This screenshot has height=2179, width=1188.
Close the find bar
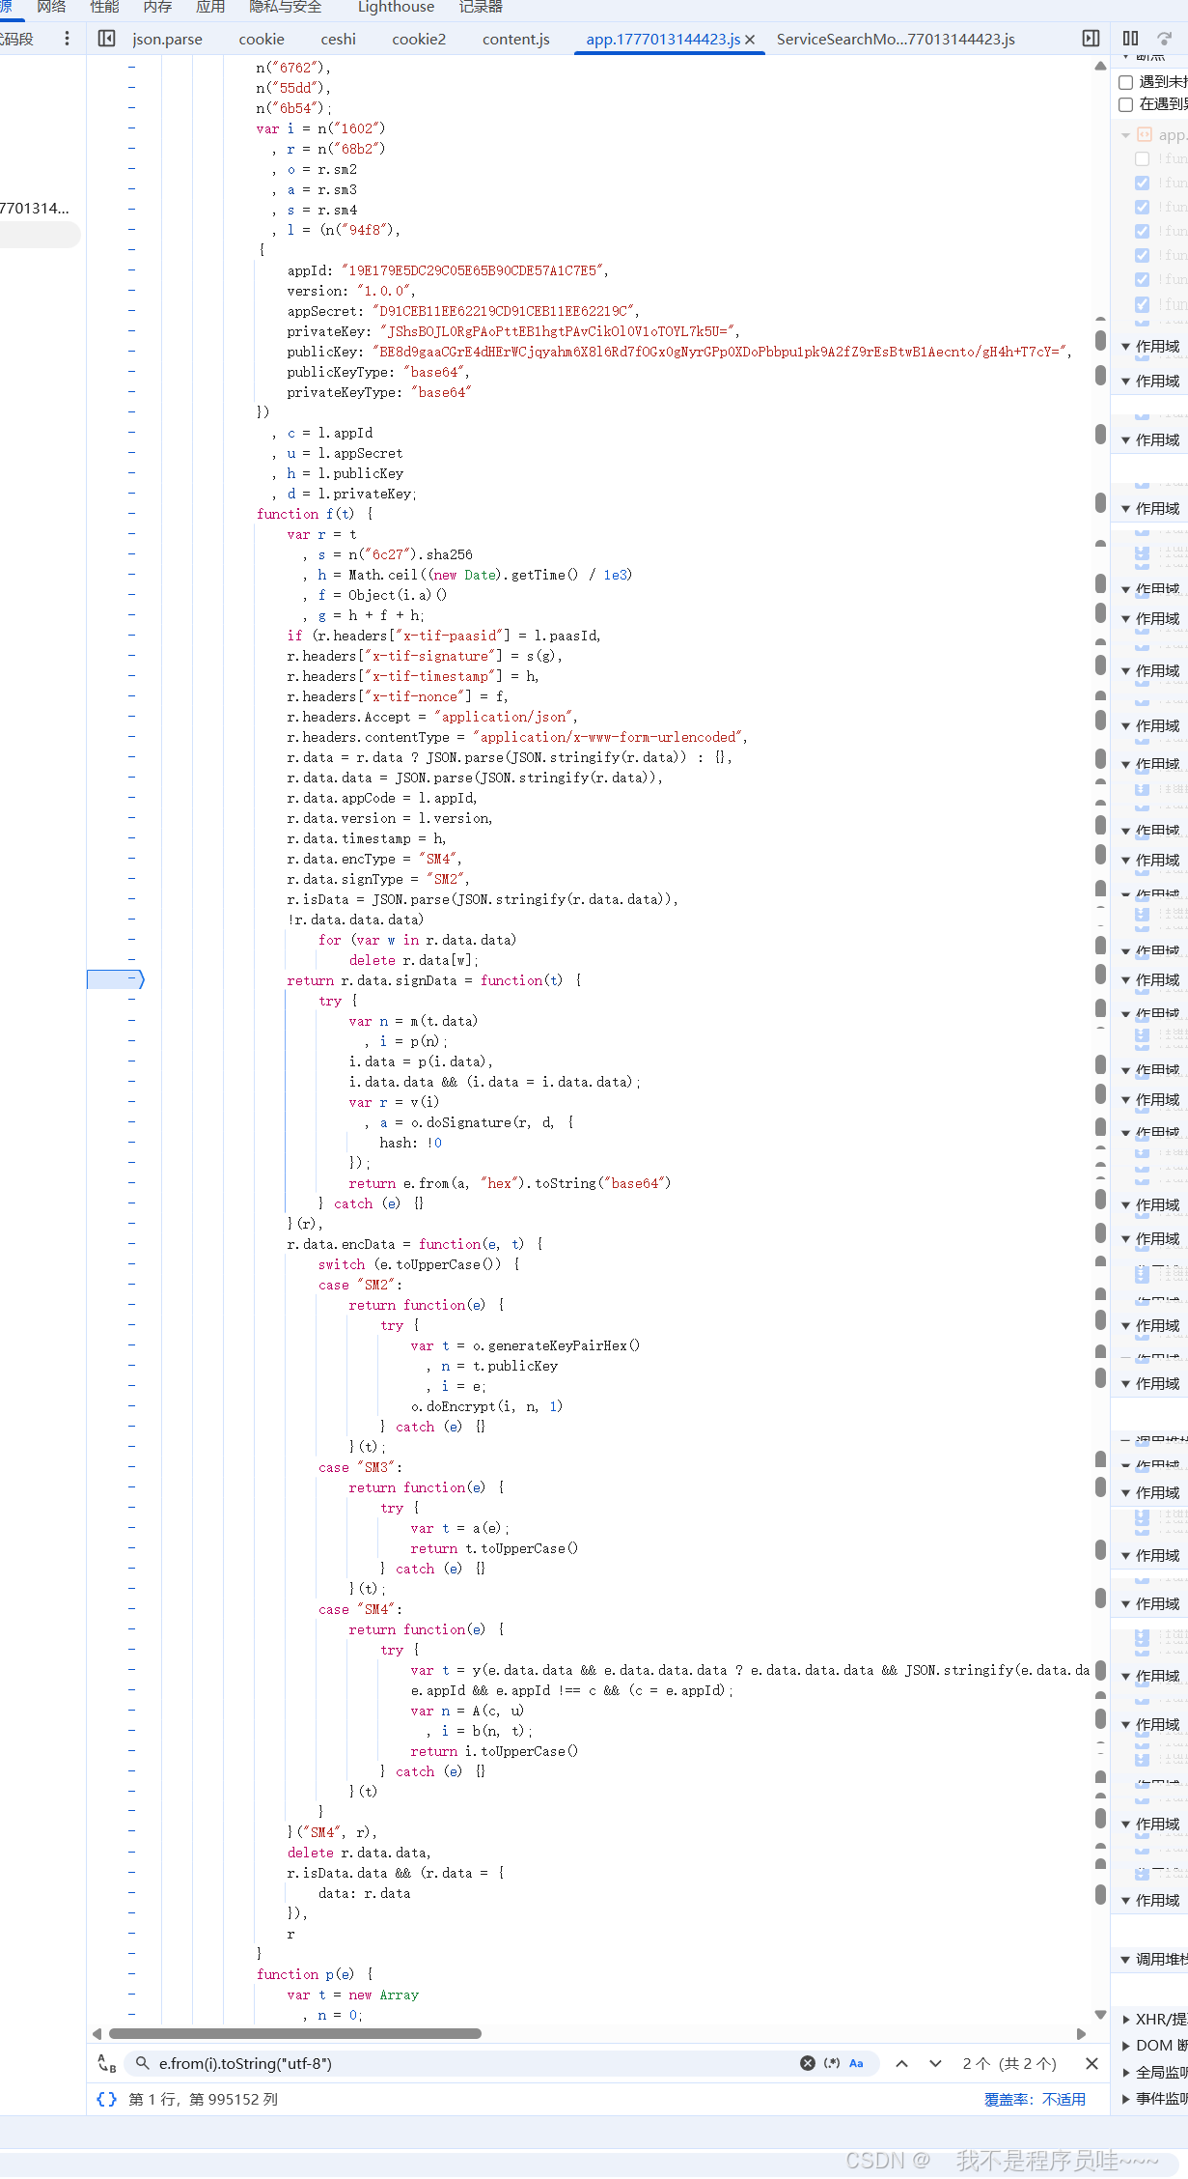point(1091,2063)
